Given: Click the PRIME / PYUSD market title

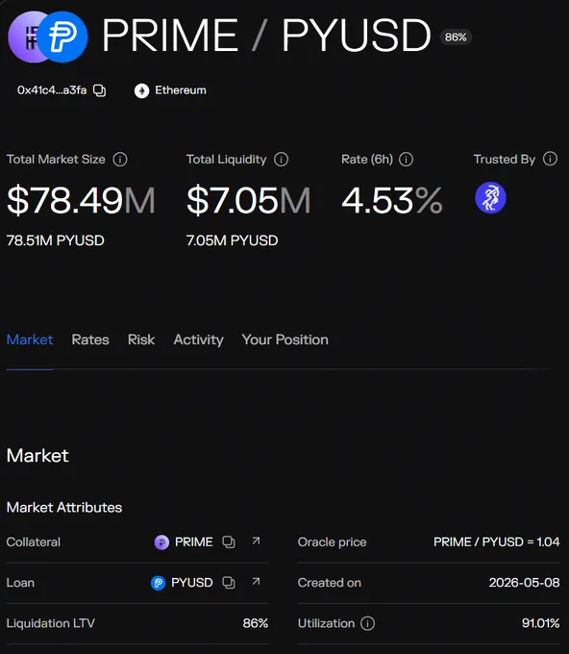Looking at the screenshot, I should (266, 36).
